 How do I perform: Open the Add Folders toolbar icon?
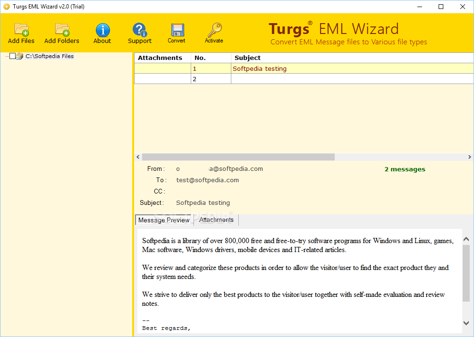[62, 30]
